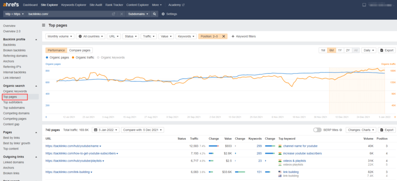Remove the Position 2–5 filter

(x=224, y=37)
